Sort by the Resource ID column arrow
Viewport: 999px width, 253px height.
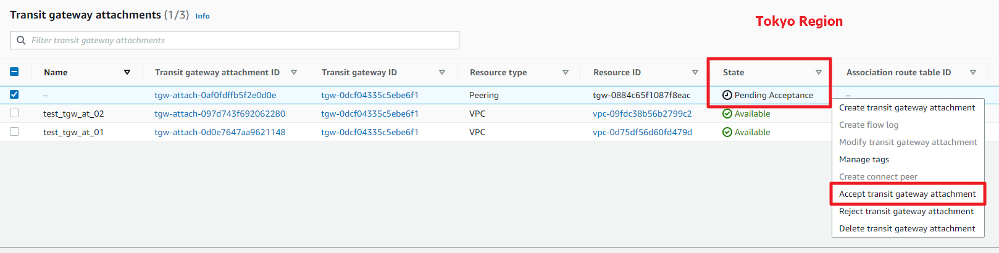click(x=695, y=72)
